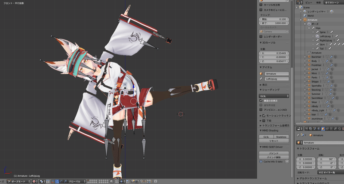The width and height of the screenshot is (344, 184).
Task: Open the XYZ オイラー角 rotation mode dropdown
Action: click(331, 172)
